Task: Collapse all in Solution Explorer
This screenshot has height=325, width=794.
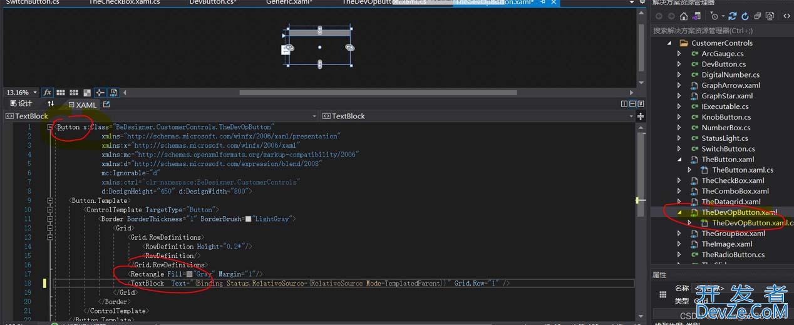Action: click(758, 16)
